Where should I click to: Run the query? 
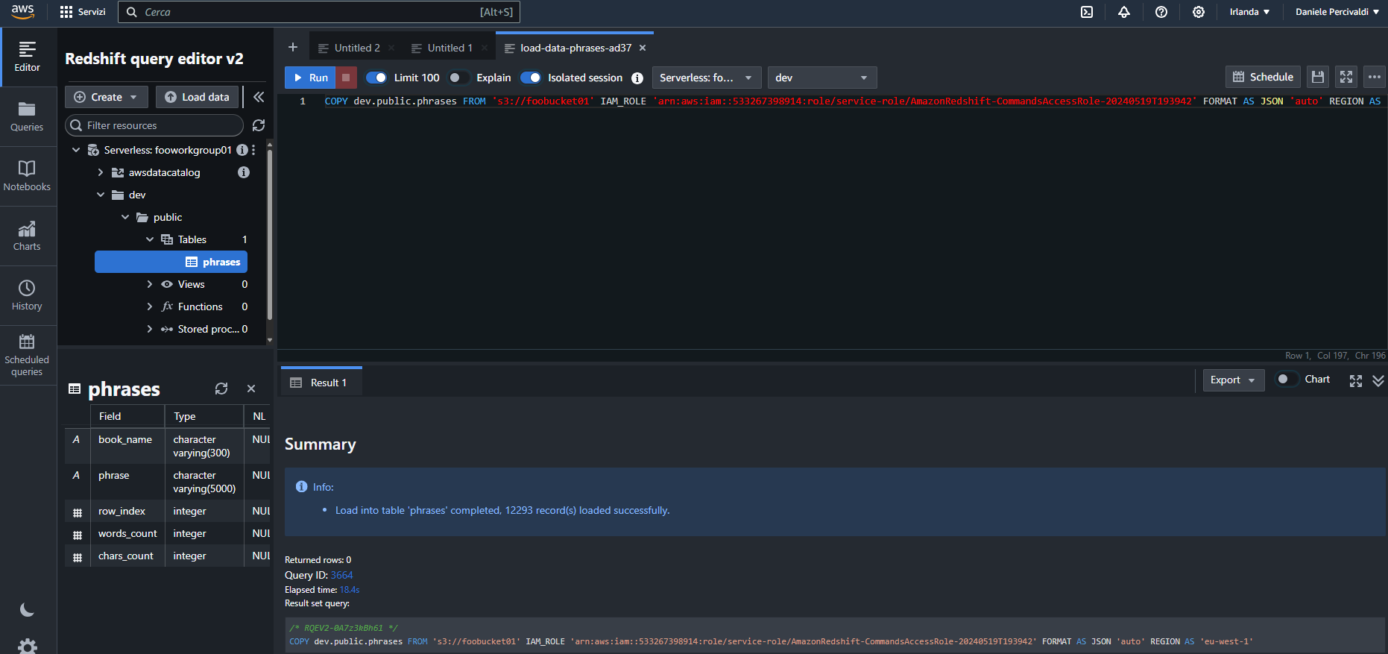tap(311, 78)
